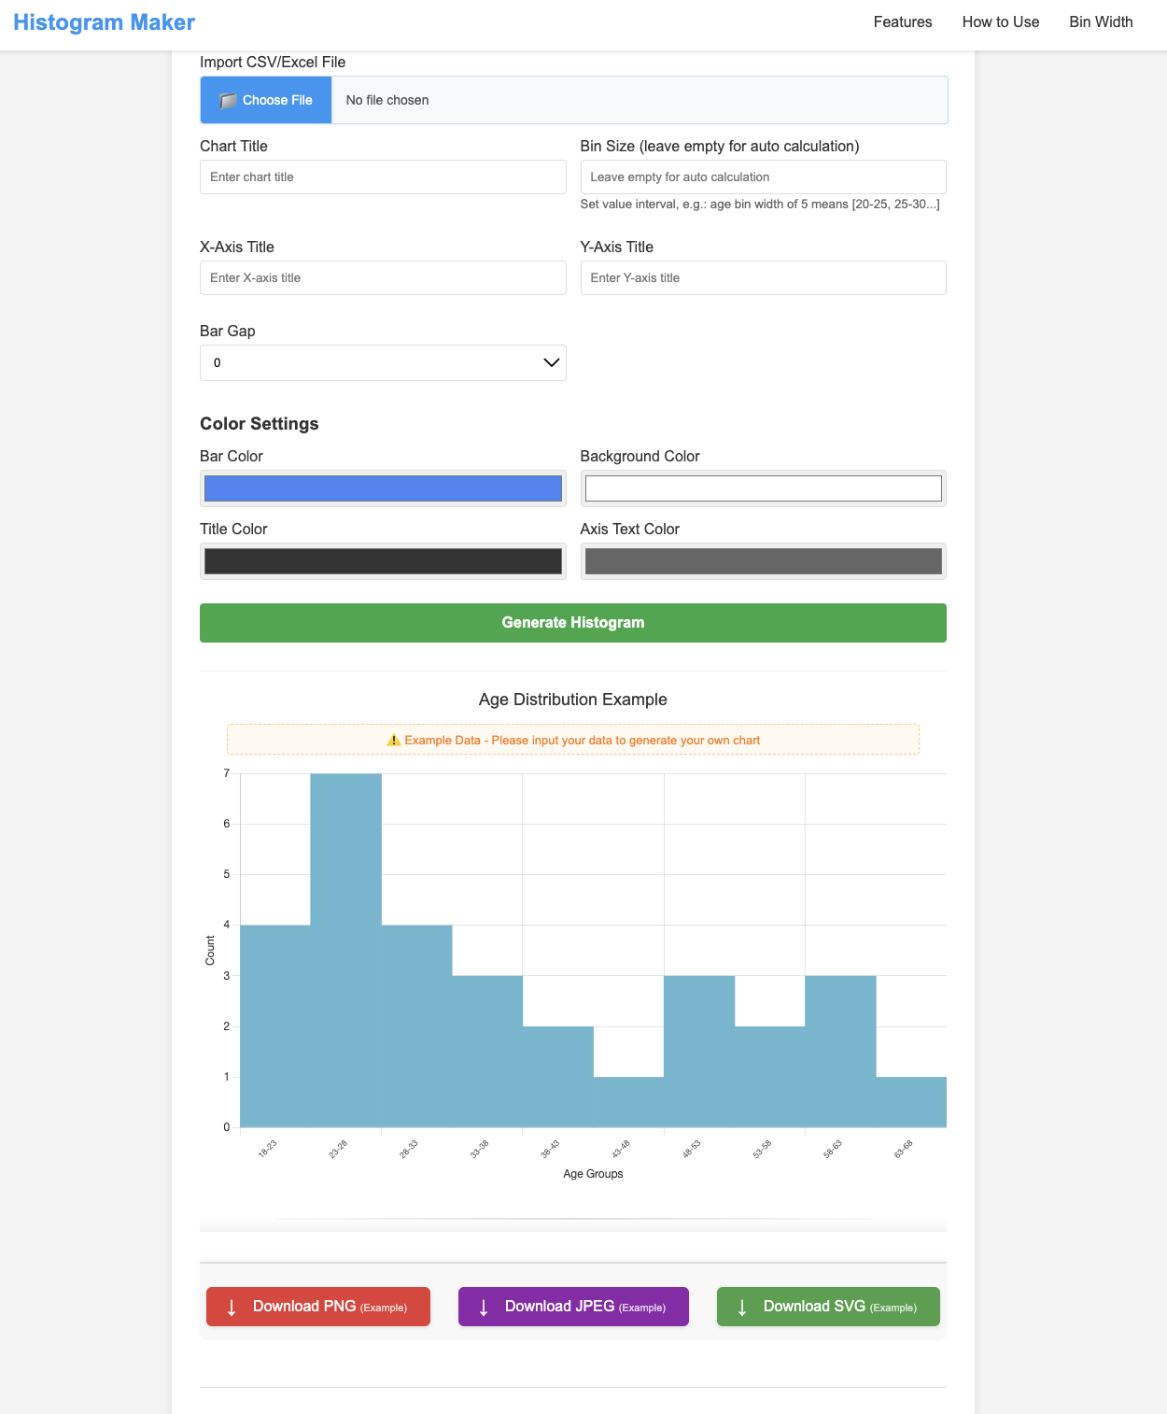Viewport: 1167px width, 1414px height.
Task: Click the folder icon on Choose File button
Action: tap(228, 100)
